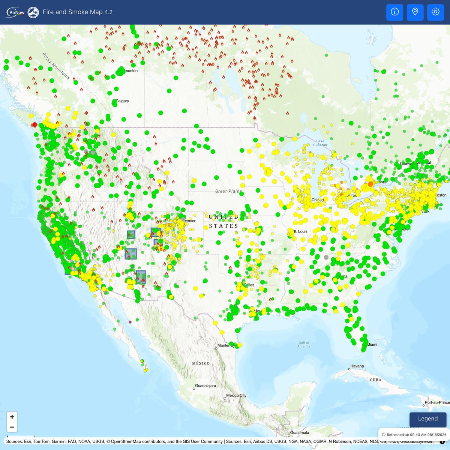Click the refresh icon beside Refreshed at
The height and width of the screenshot is (450, 450).
pyautogui.click(x=384, y=435)
